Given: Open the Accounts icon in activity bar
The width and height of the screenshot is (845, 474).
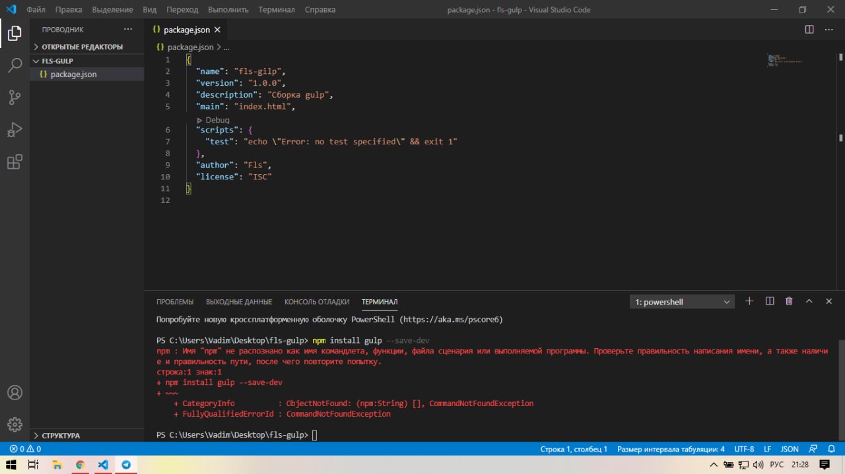Looking at the screenshot, I should click(x=15, y=392).
